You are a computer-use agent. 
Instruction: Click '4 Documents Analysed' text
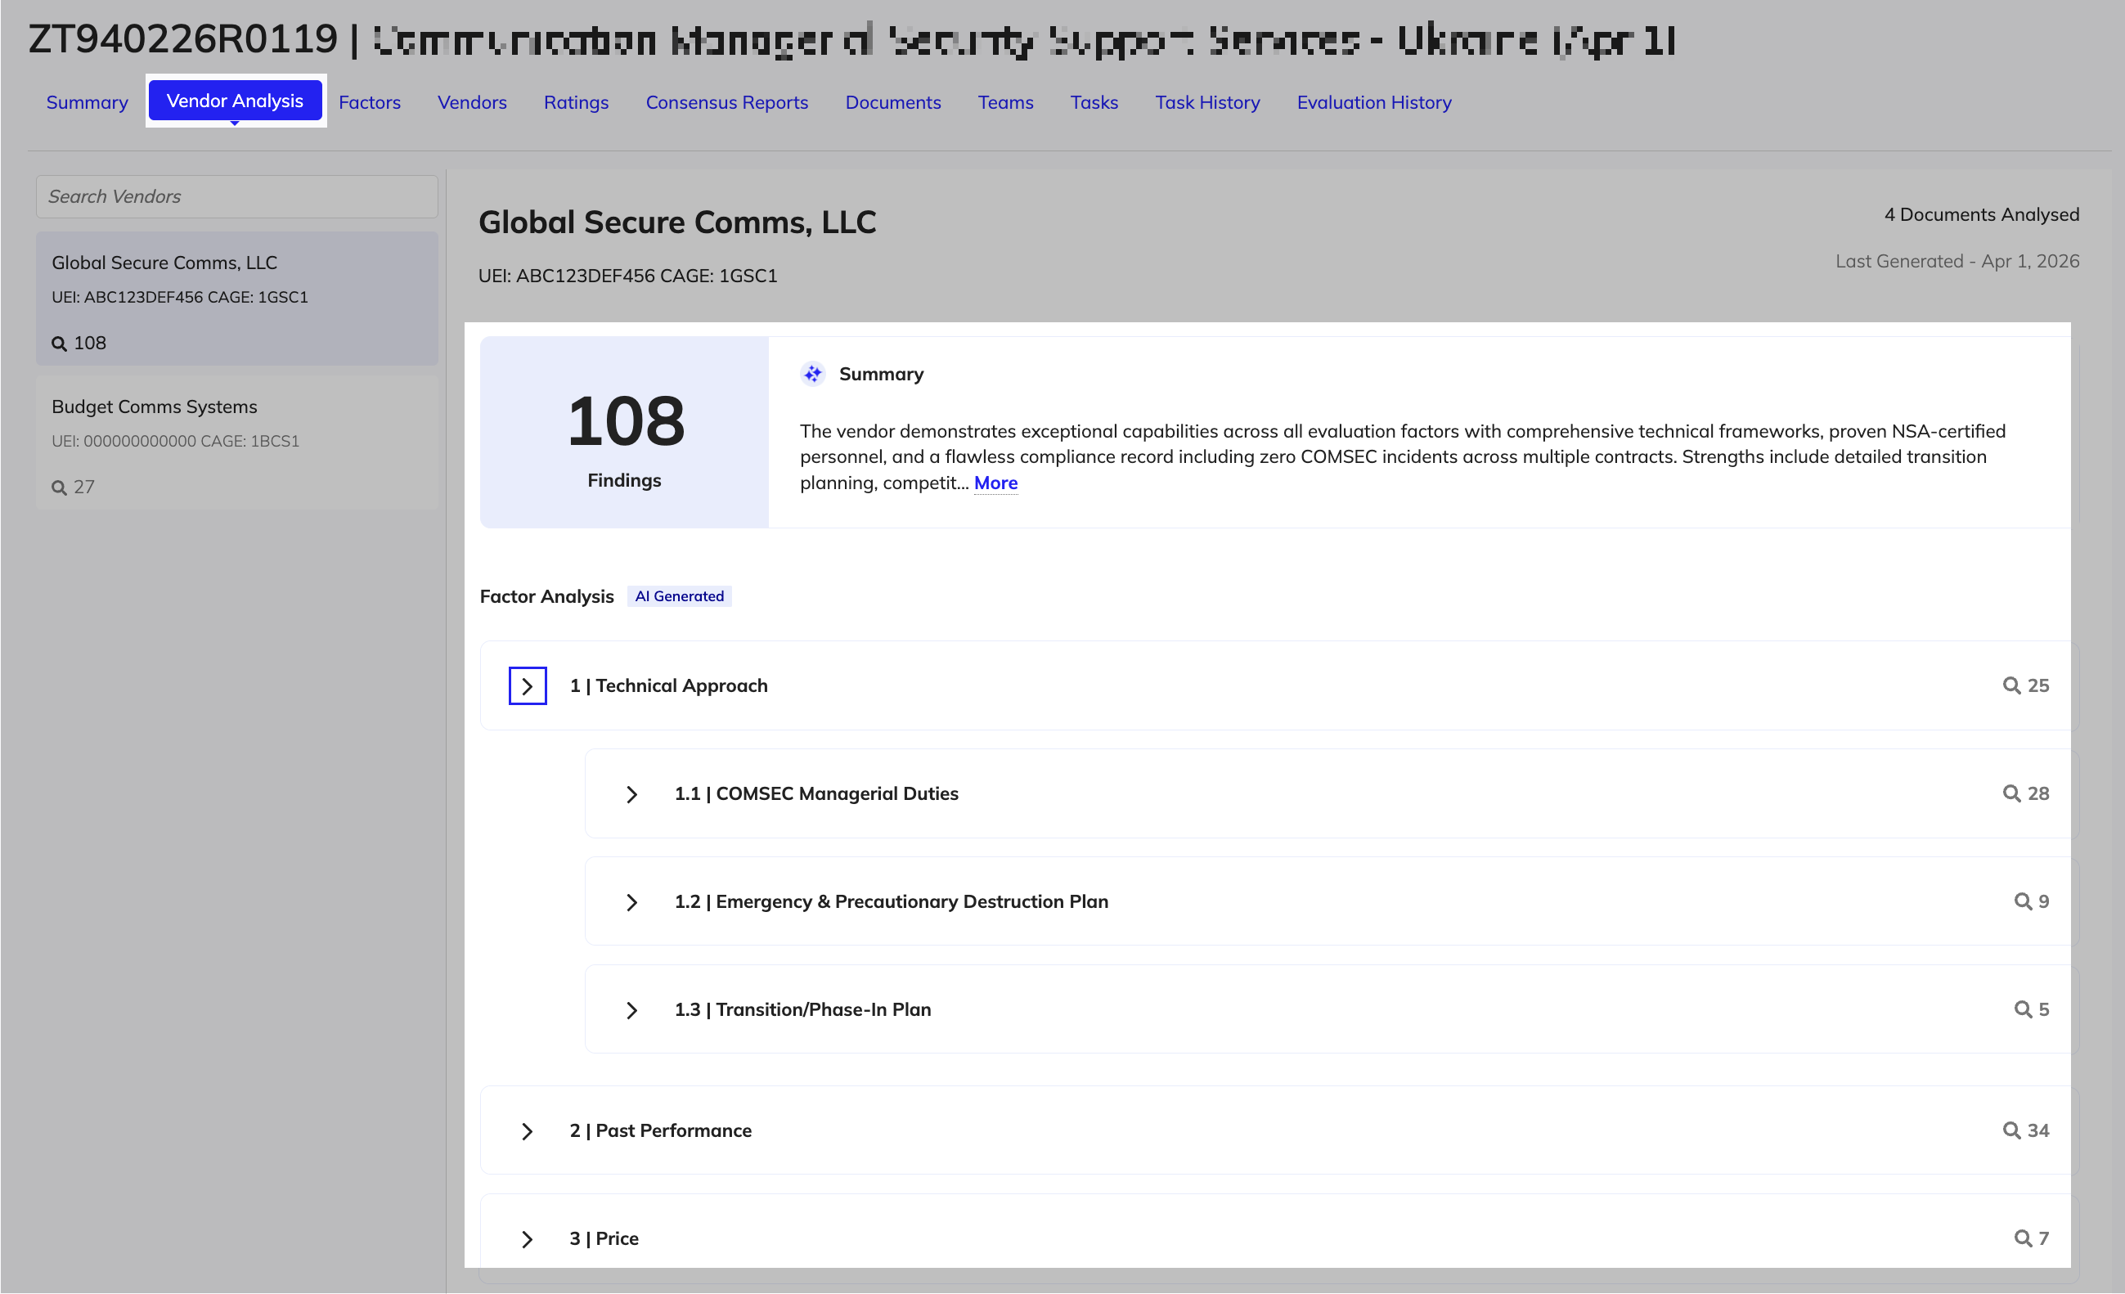point(1981,214)
